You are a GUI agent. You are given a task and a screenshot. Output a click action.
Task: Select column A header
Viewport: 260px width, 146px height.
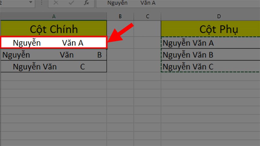(53, 16)
